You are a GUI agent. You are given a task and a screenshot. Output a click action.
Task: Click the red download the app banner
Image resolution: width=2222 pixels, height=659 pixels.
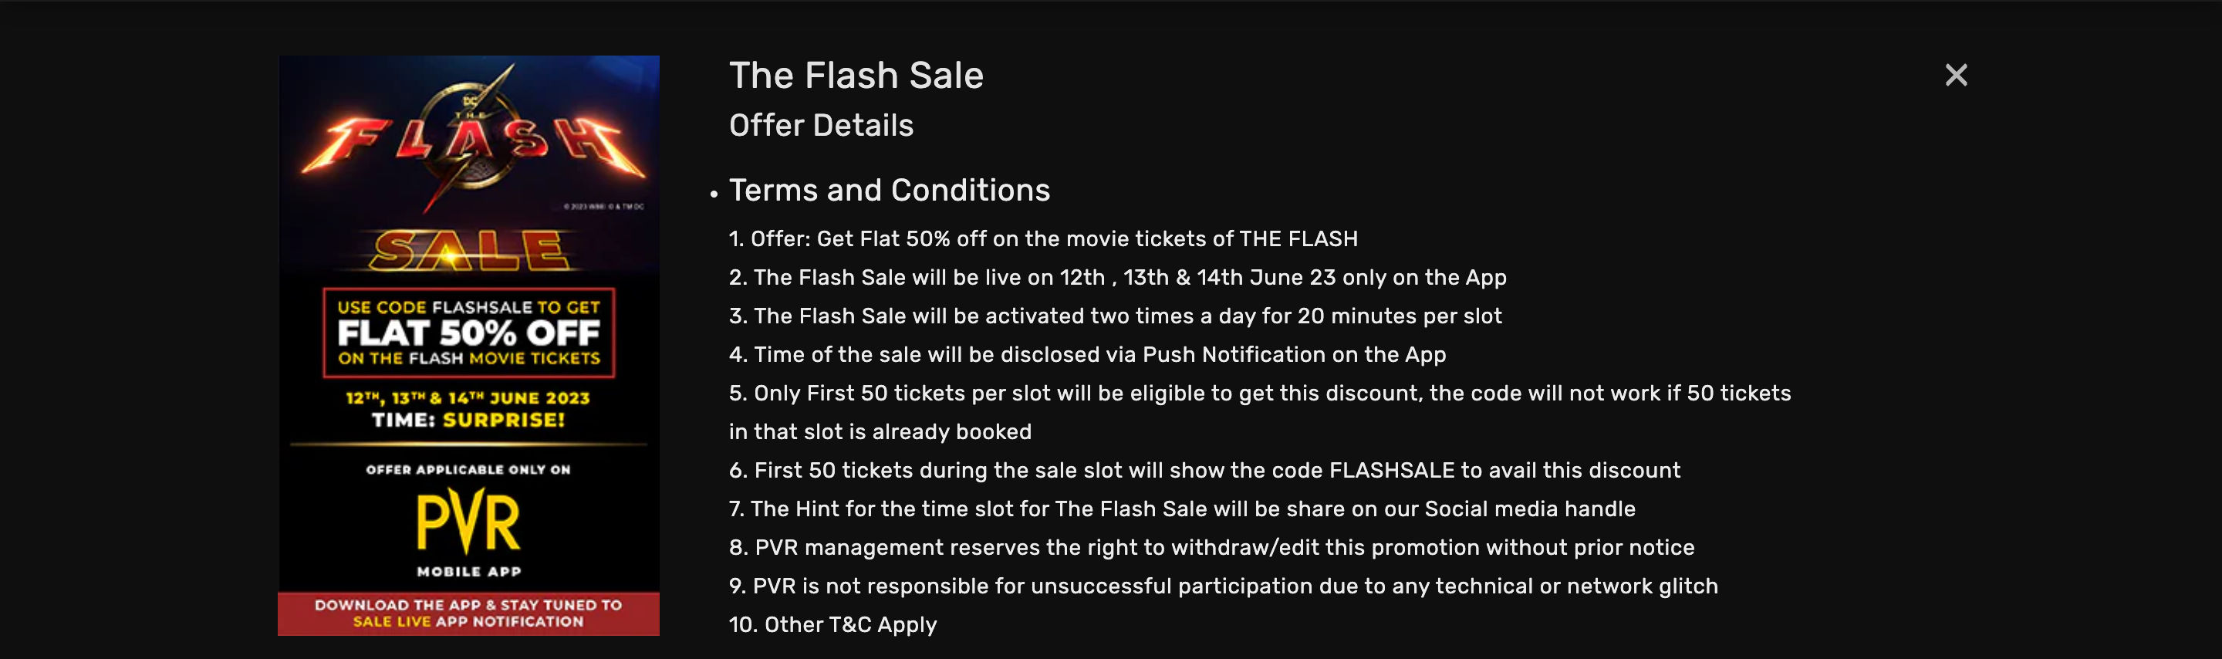point(468,613)
